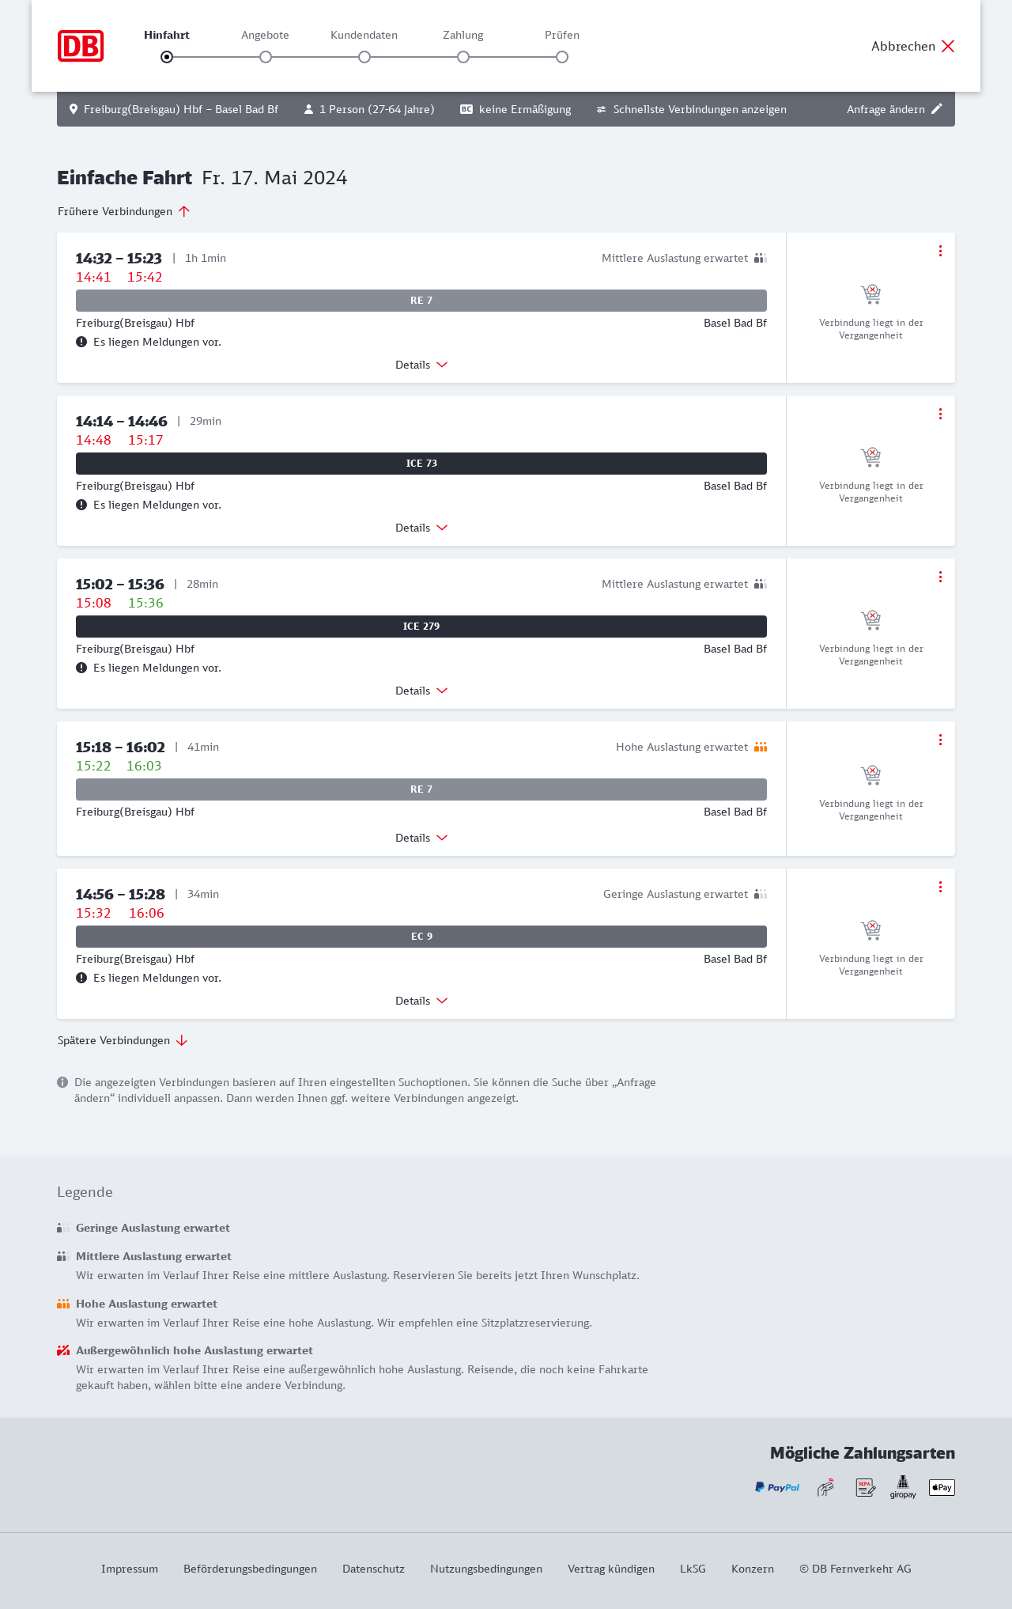This screenshot has width=1012, height=1609.
Task: Open three-dot menu for the ICE 73 connection
Action: click(940, 414)
